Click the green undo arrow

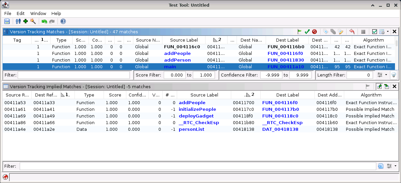coord(44,22)
